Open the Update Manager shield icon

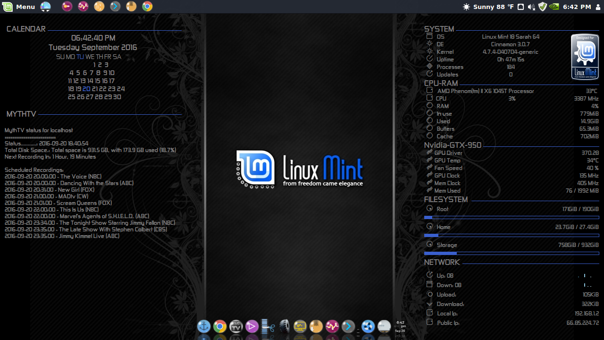(x=543, y=7)
